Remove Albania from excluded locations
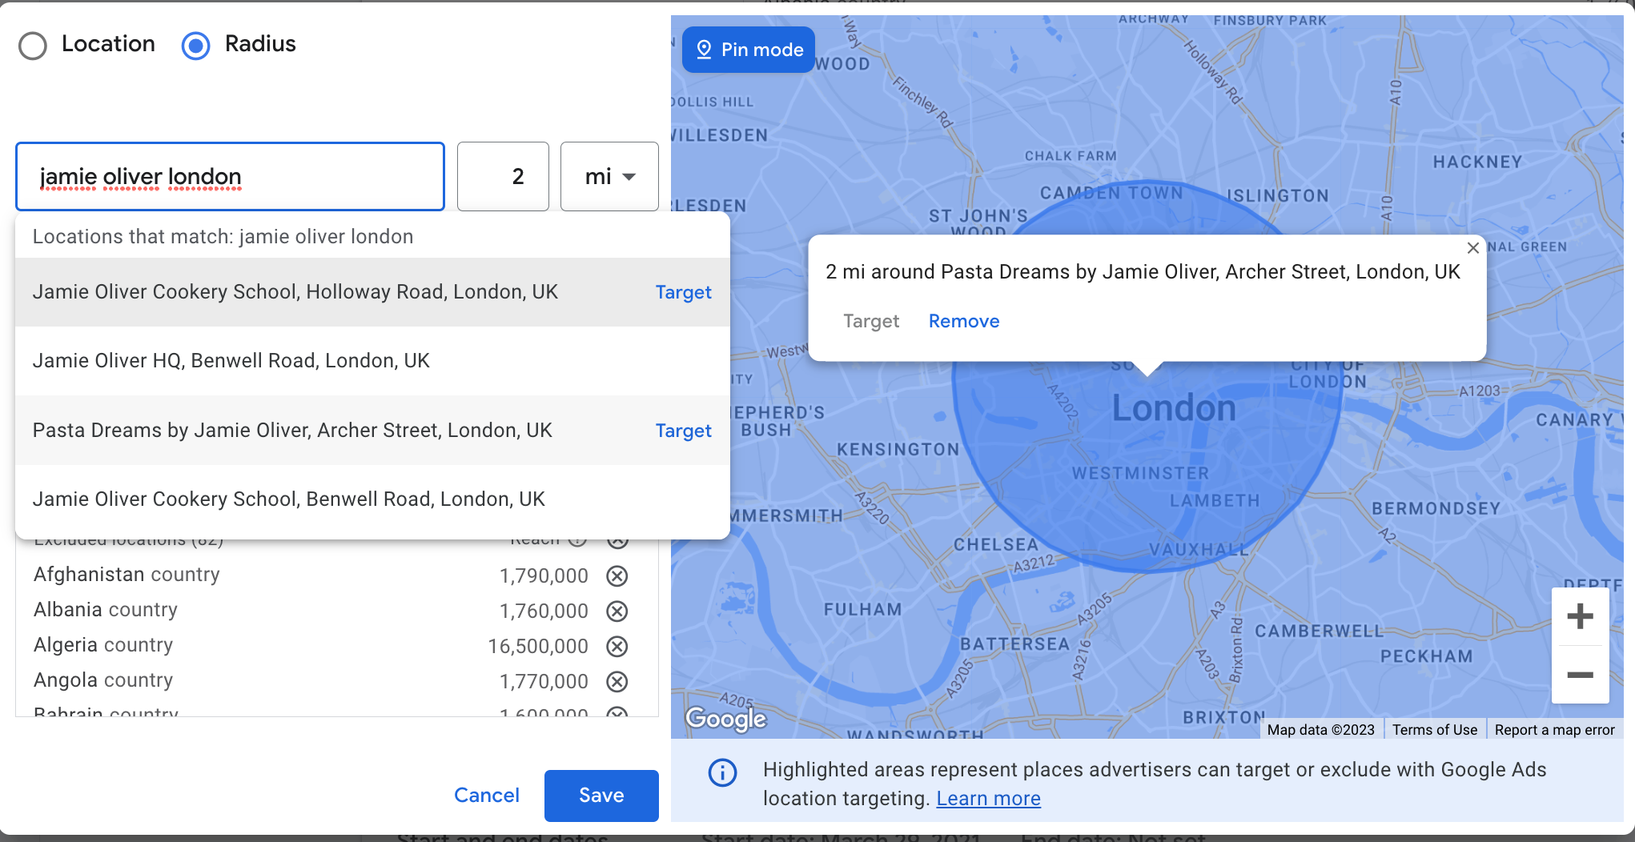 [x=617, y=611]
